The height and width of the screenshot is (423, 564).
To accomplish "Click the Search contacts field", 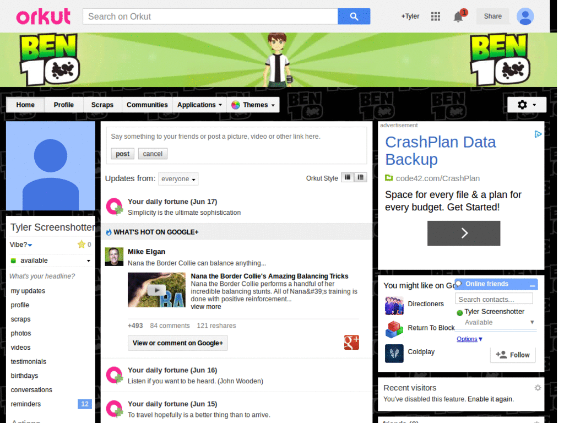I will (x=494, y=299).
